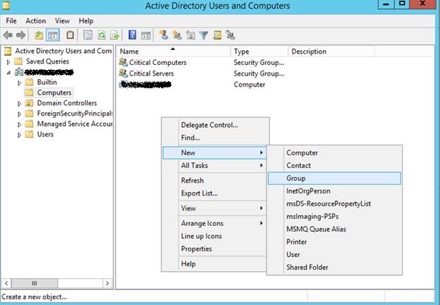This screenshot has width=440, height=305.
Task: Select the redacted domain tree item
Action: (49, 72)
